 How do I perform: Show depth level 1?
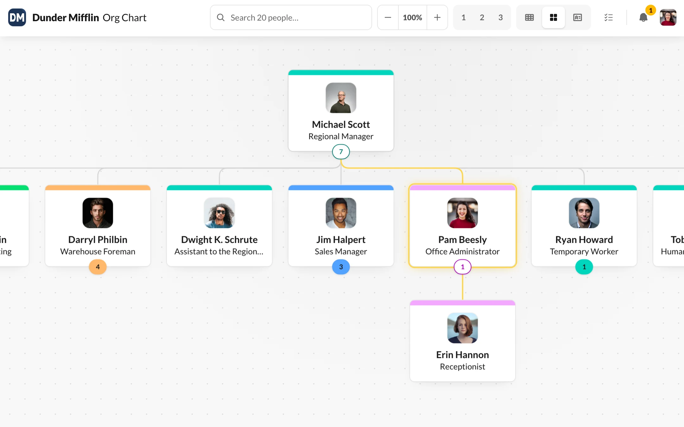(x=464, y=17)
